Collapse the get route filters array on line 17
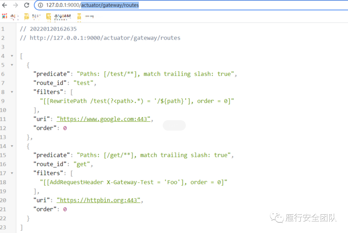This screenshot has width=348, height=233. [12, 173]
